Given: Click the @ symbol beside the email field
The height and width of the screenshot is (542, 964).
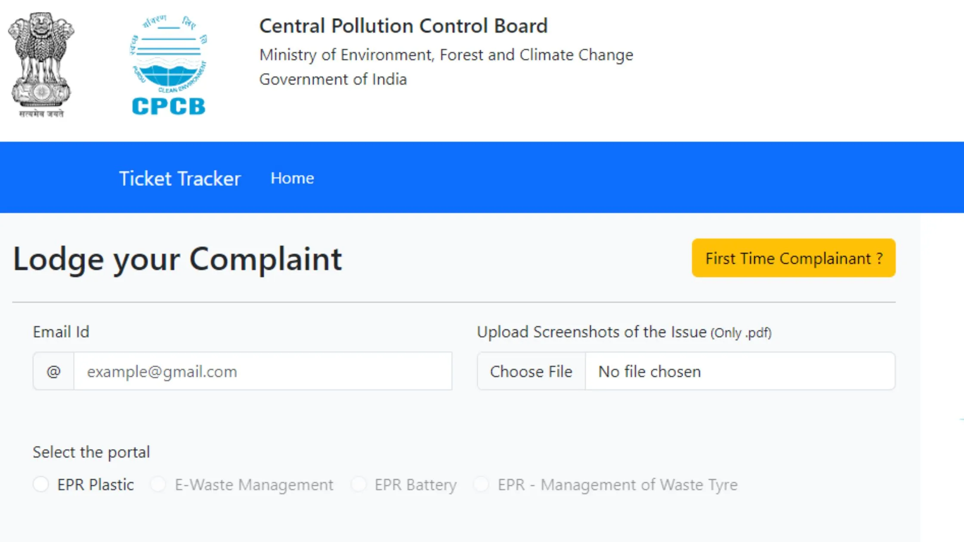Looking at the screenshot, I should (x=53, y=371).
